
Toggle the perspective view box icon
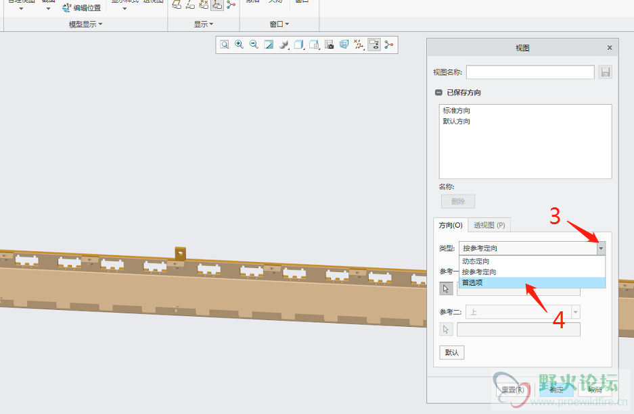coord(344,45)
